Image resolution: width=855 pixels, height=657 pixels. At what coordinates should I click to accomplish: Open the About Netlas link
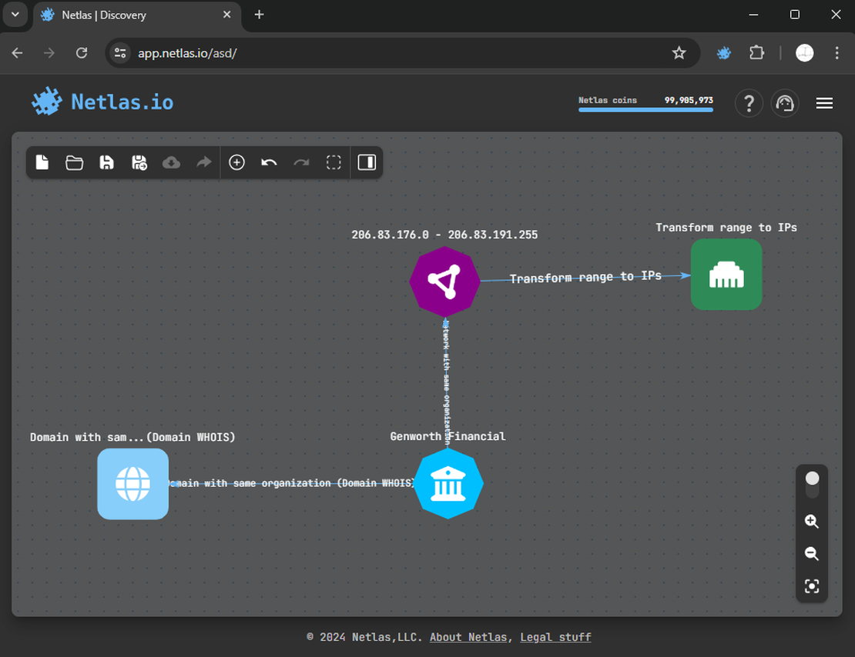tap(468, 636)
